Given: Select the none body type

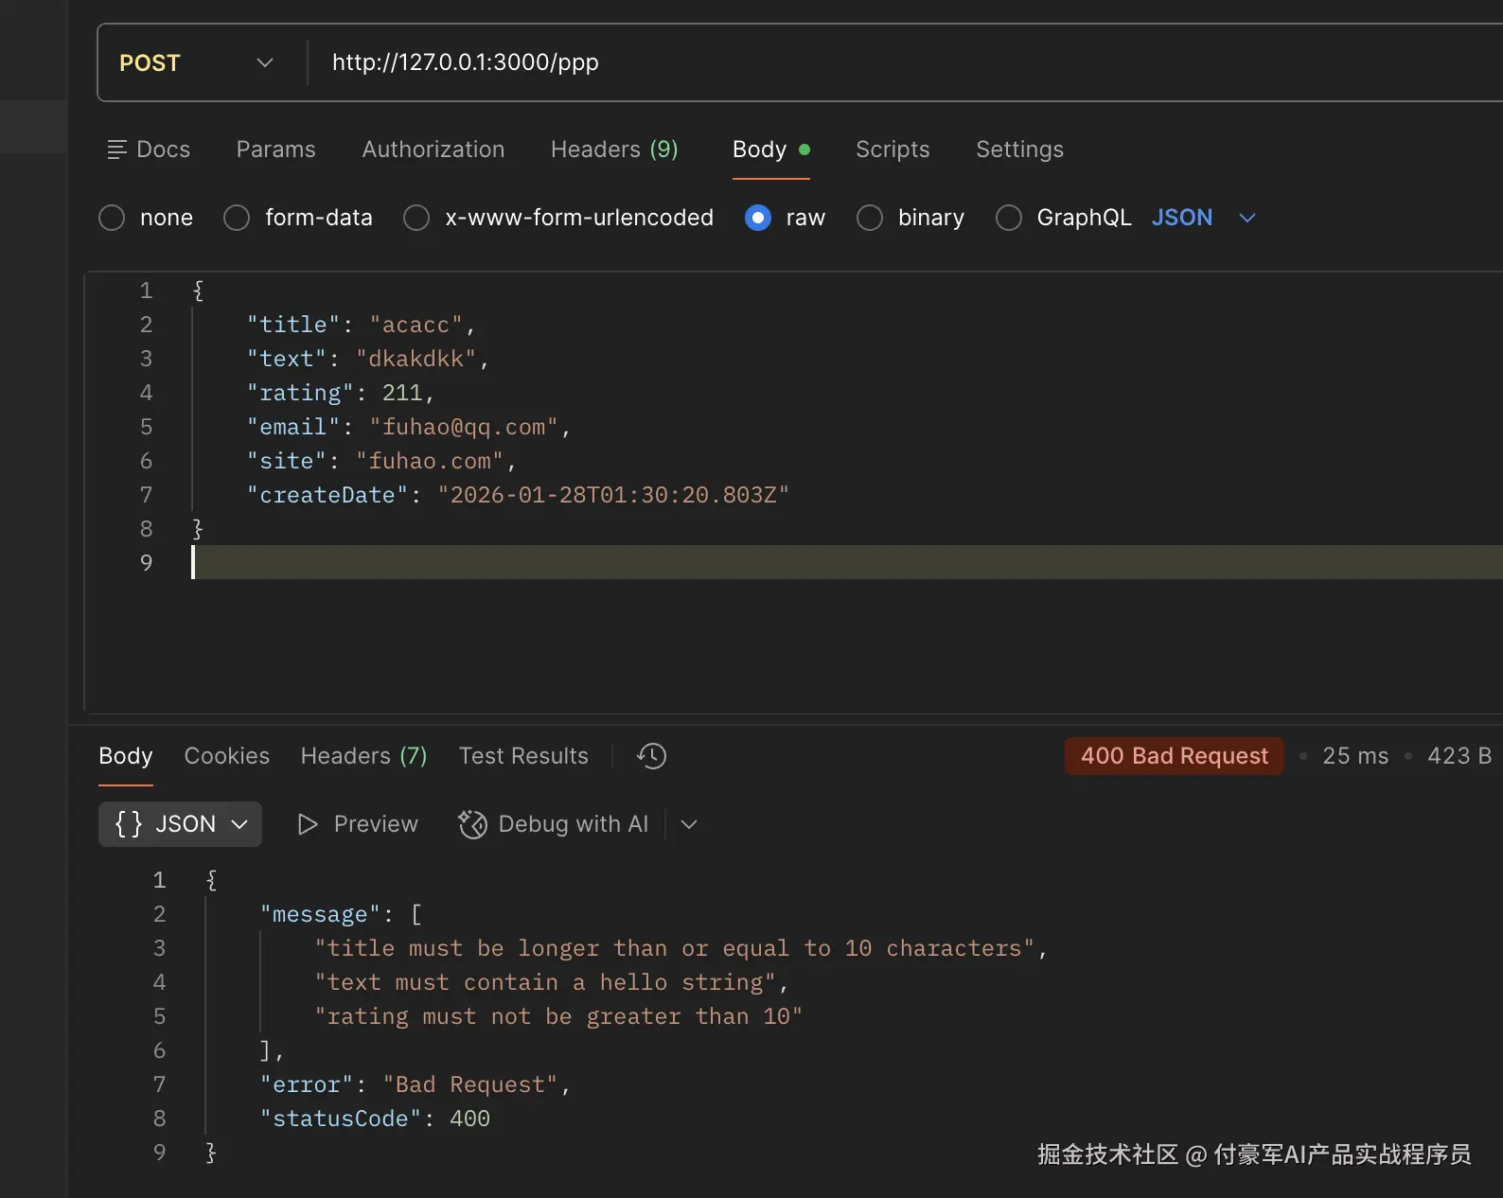Looking at the screenshot, I should (x=112, y=218).
